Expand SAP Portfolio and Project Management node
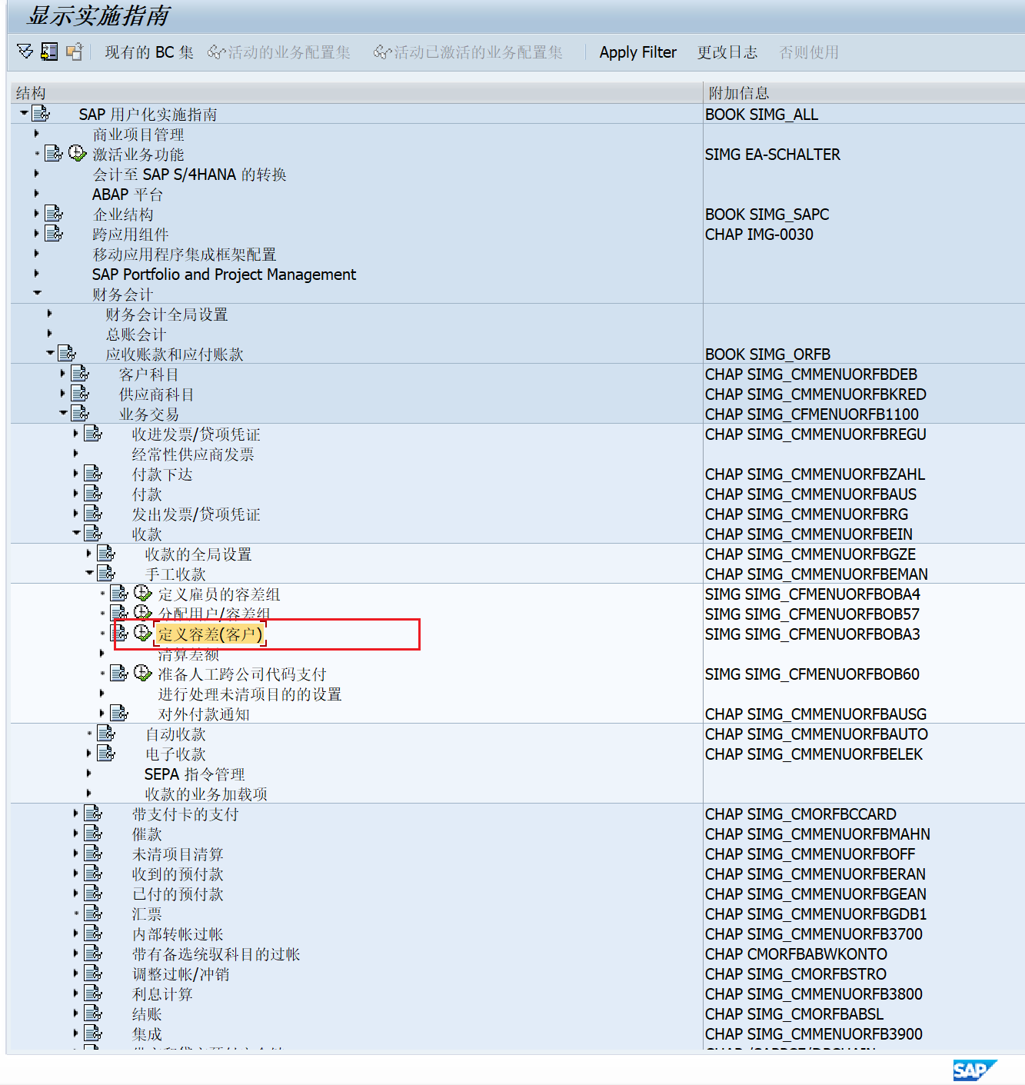Image resolution: width=1025 pixels, height=1085 pixels. pos(36,274)
